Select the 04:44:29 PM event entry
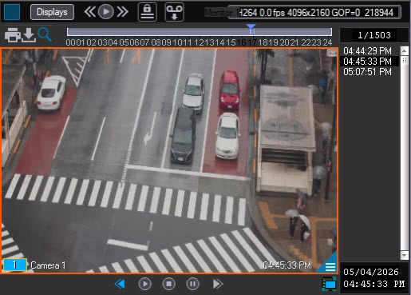Screen dimensions: 411x295 click(367, 51)
